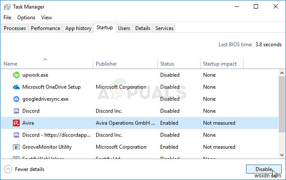Open the File menu
Viewport: 286px width, 180px height.
7,18
